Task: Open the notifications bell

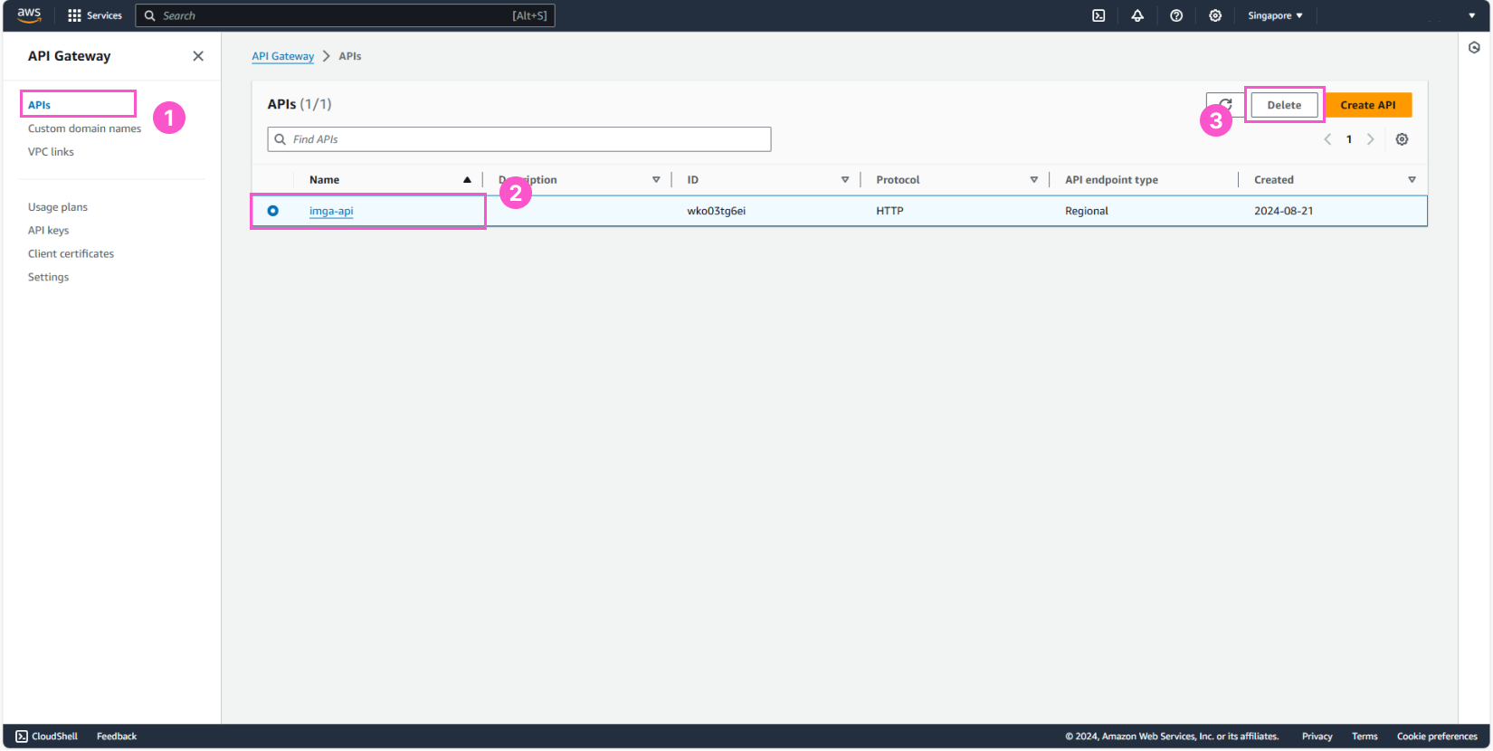Action: point(1137,15)
